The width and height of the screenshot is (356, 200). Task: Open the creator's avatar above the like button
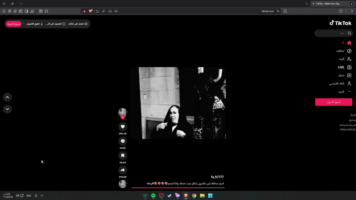click(123, 112)
